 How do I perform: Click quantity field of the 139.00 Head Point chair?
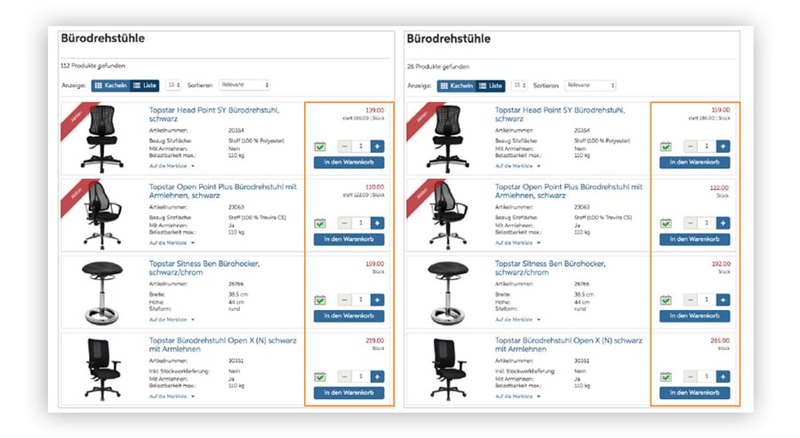[x=361, y=147]
